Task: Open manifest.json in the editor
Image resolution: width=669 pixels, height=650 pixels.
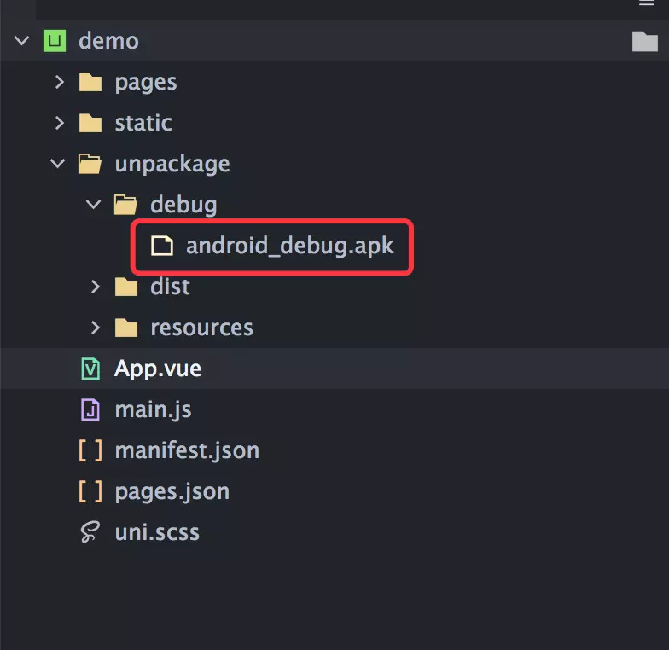Action: pos(187,450)
